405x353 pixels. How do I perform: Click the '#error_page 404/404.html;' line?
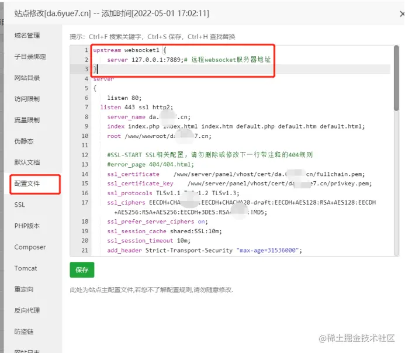click(150, 164)
